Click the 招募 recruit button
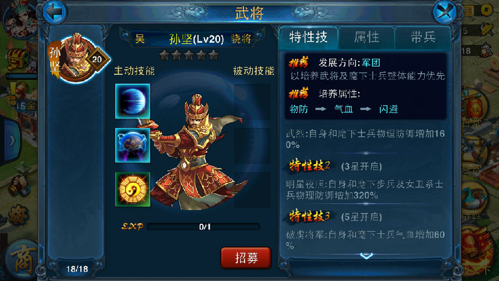This screenshot has width=499, height=281. pos(246,258)
